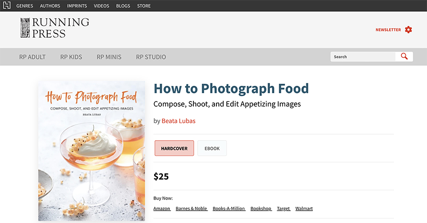Image resolution: width=427 pixels, height=223 pixels.
Task: Open the RP Studio tab
Action: [x=151, y=57]
